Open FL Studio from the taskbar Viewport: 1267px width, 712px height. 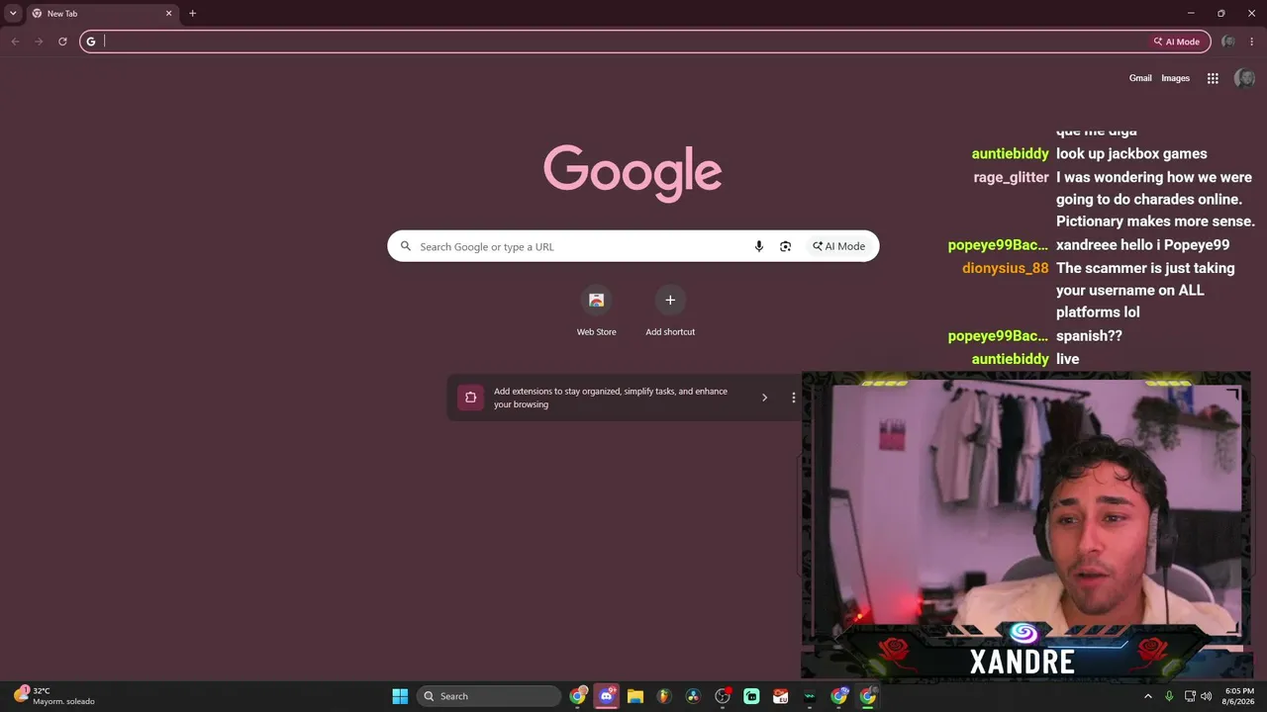point(664,696)
